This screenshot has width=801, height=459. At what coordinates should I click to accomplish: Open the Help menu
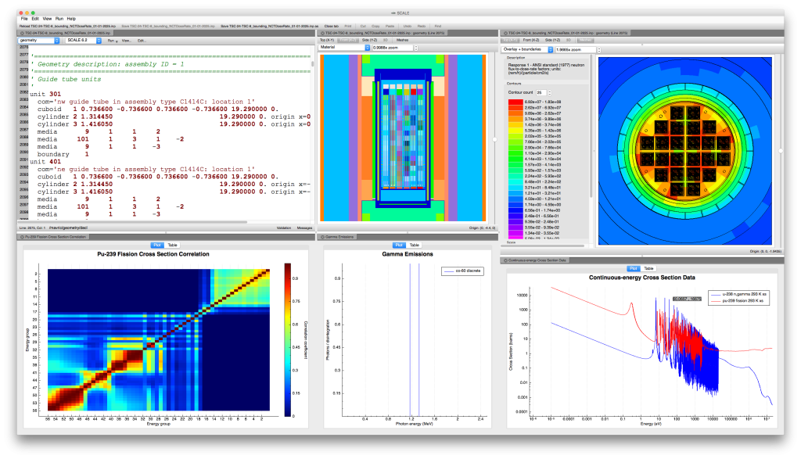(x=71, y=19)
